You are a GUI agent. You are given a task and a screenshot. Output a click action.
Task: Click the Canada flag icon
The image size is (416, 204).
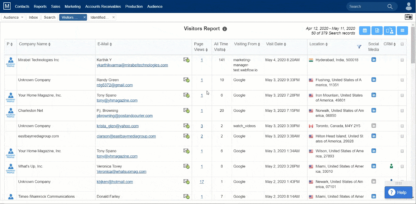311,126
